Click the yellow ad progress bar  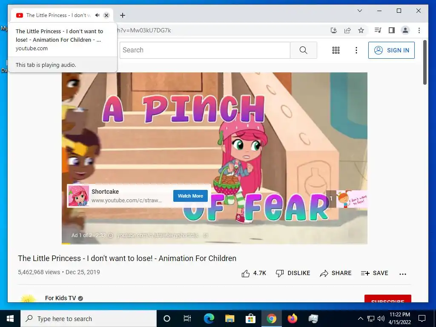(x=66, y=244)
